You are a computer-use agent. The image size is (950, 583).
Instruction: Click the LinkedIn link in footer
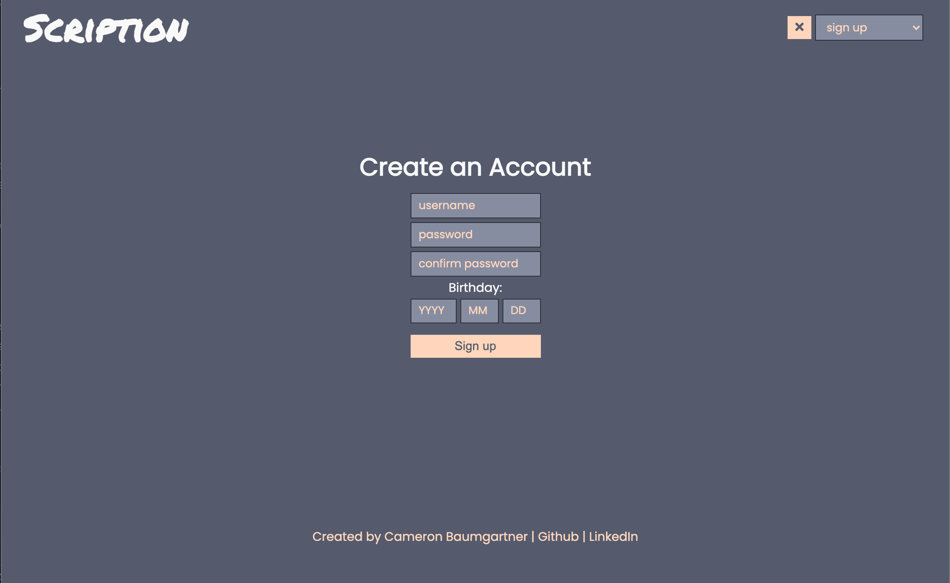[x=613, y=537]
